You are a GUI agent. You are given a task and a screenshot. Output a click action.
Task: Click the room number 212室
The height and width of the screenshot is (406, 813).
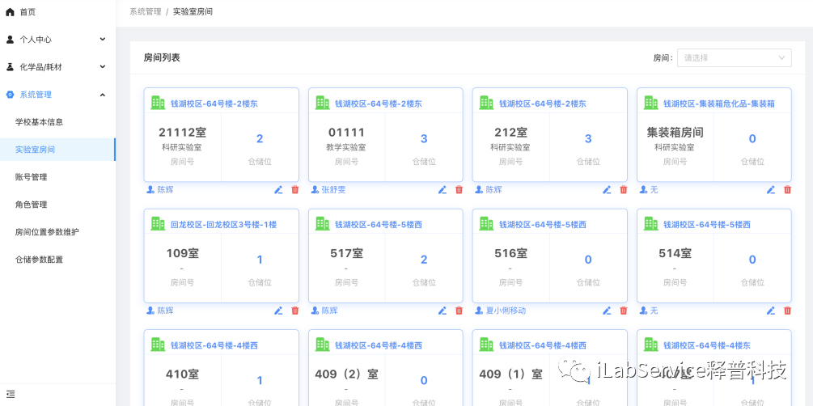click(510, 133)
